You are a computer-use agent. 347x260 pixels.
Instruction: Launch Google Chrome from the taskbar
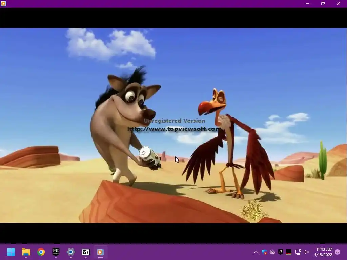pos(41,252)
